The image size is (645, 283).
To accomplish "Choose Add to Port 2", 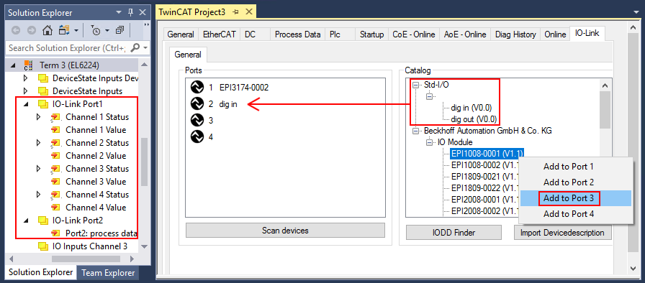I will 569,182.
